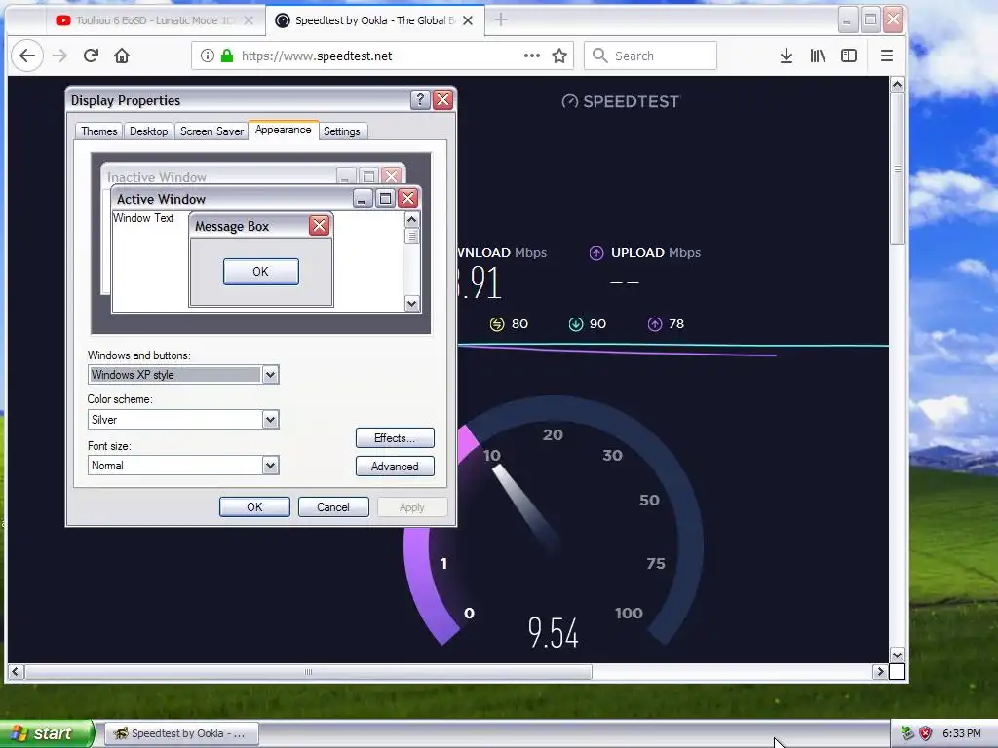Close the Display Properties dialog

point(443,100)
